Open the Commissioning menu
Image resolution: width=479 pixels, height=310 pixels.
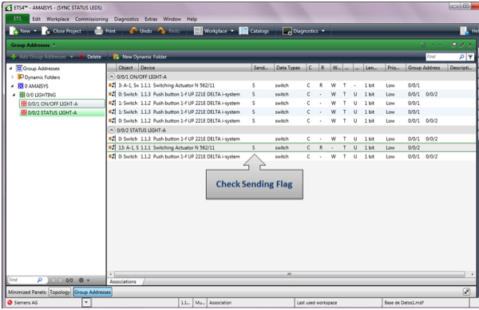[x=91, y=19]
